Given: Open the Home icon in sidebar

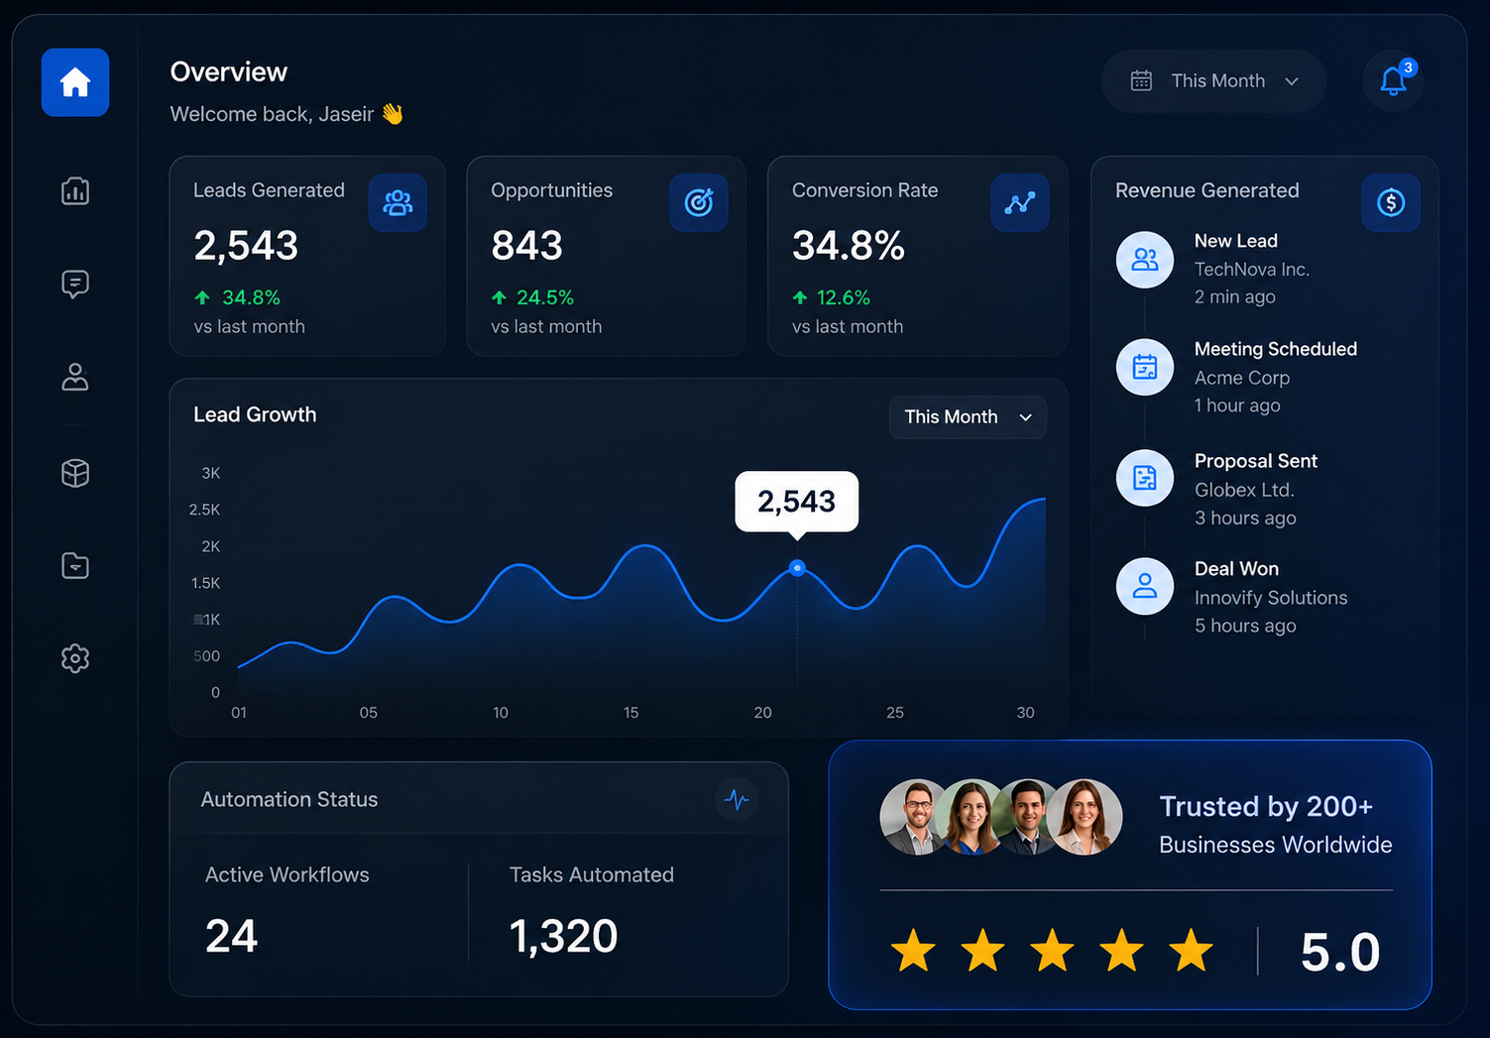Looking at the screenshot, I should click(x=75, y=82).
